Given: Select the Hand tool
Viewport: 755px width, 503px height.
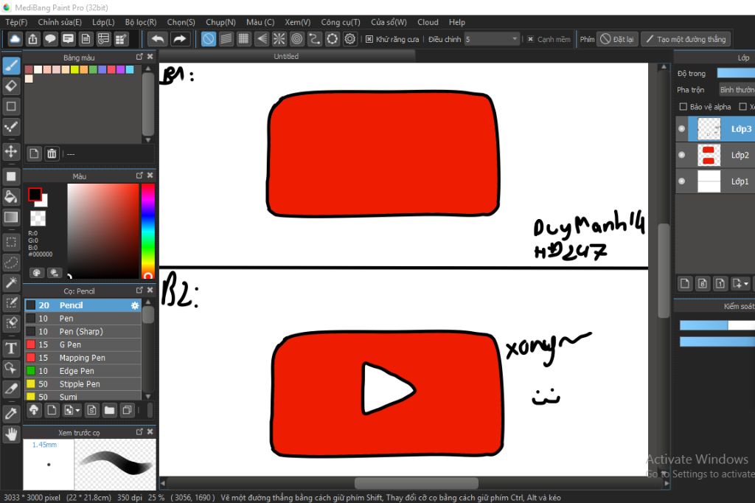Looking at the screenshot, I should pos(11,434).
